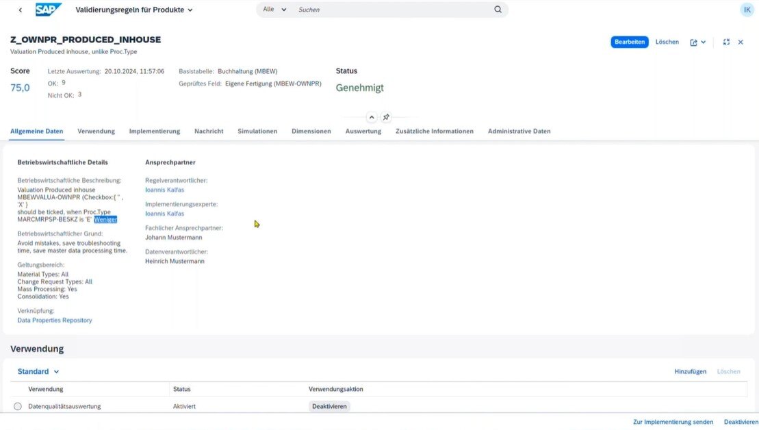
Task: Open the Administrative Daten tab
Action: (518, 131)
